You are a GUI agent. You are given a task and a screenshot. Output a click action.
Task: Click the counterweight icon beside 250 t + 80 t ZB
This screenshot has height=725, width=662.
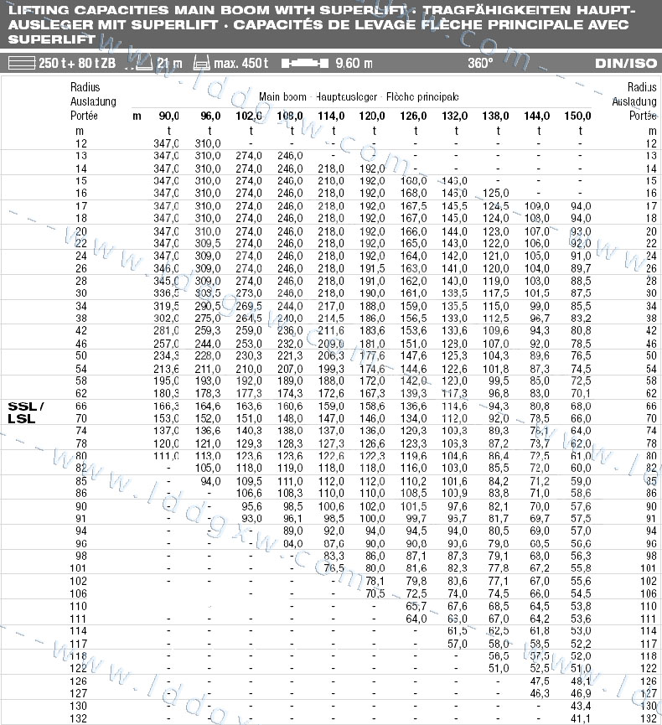pos(21,63)
